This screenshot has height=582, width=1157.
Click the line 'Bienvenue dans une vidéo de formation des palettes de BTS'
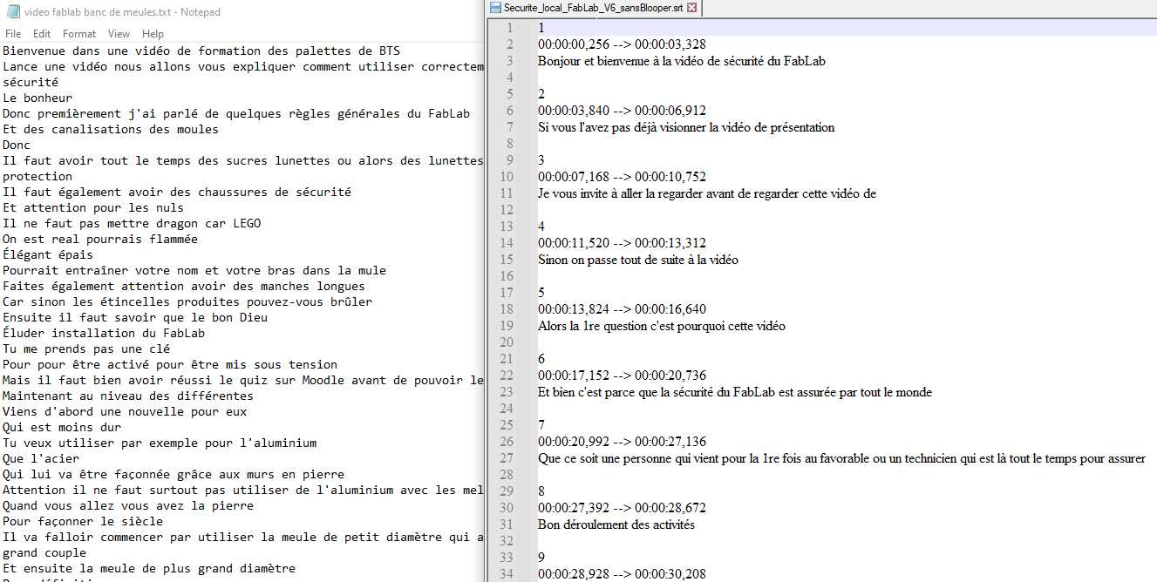tap(201, 51)
